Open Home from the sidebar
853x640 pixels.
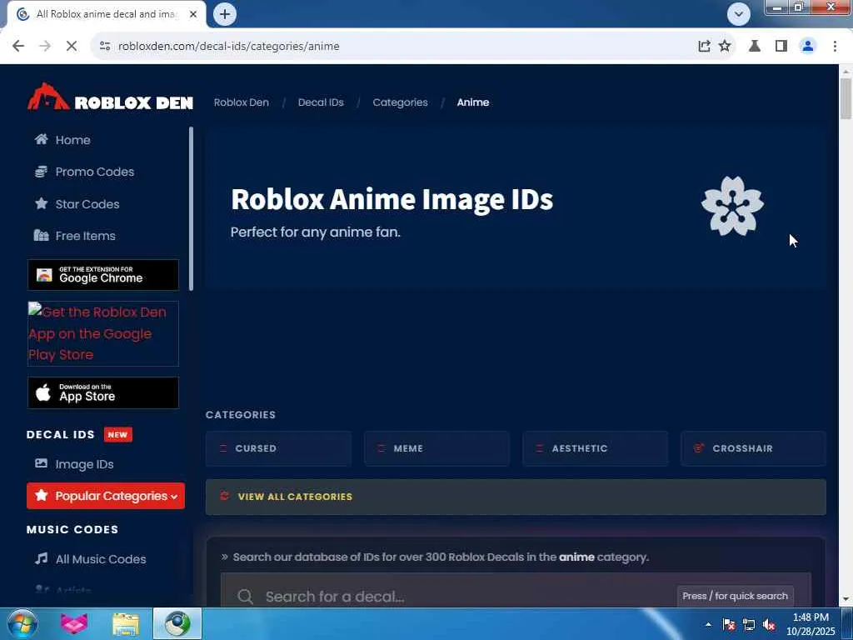73,140
